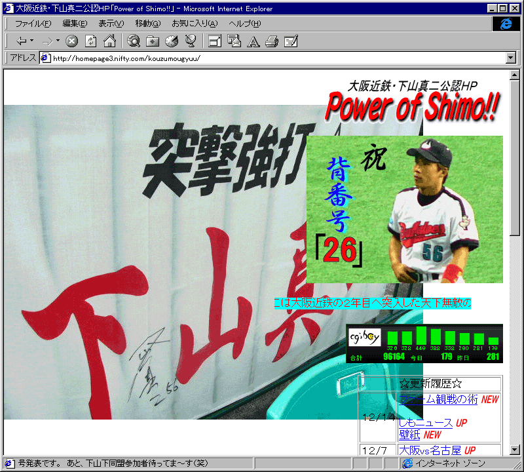524x472 pixels.
Task: Open the Mail toolbar icon
Action: click(234, 41)
